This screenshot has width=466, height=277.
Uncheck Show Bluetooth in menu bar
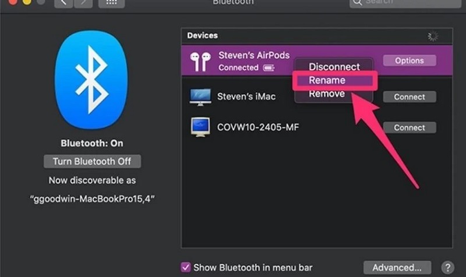(186, 267)
